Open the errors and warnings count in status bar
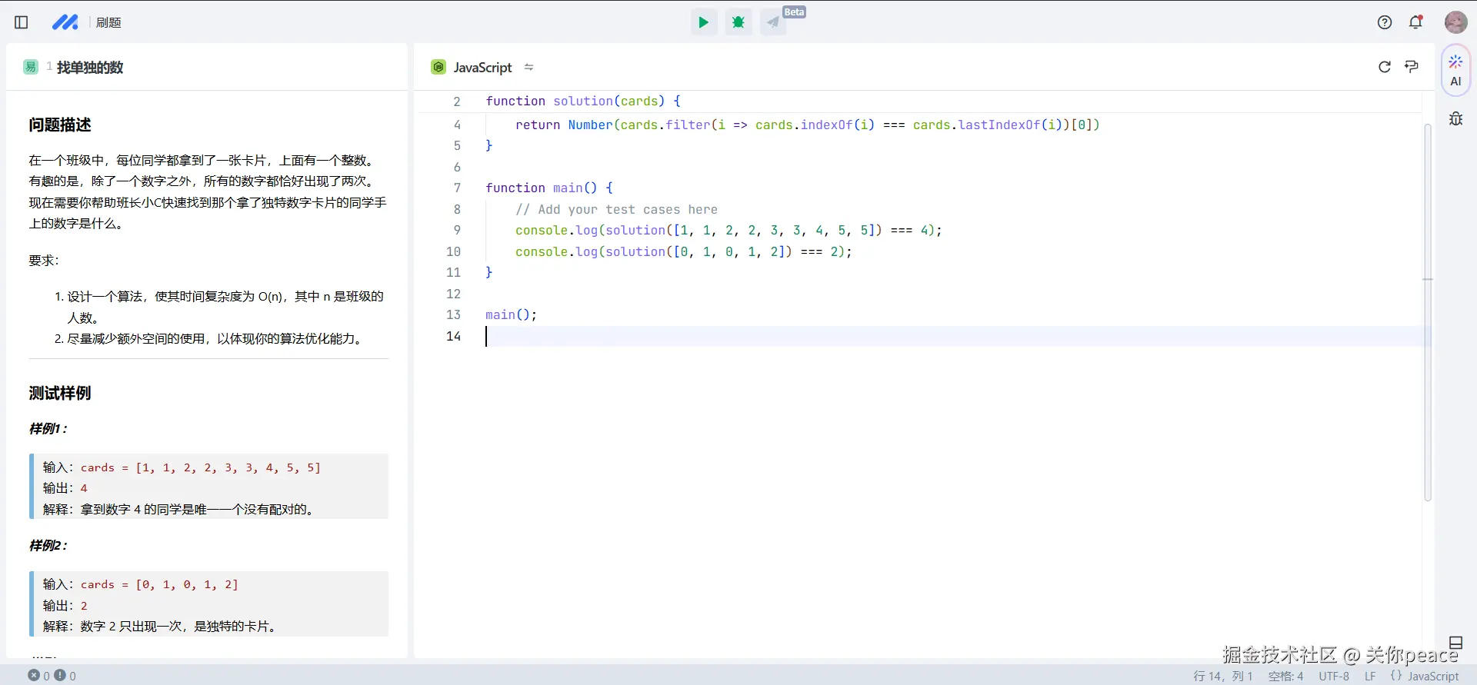This screenshot has width=1477, height=685. tap(52, 676)
